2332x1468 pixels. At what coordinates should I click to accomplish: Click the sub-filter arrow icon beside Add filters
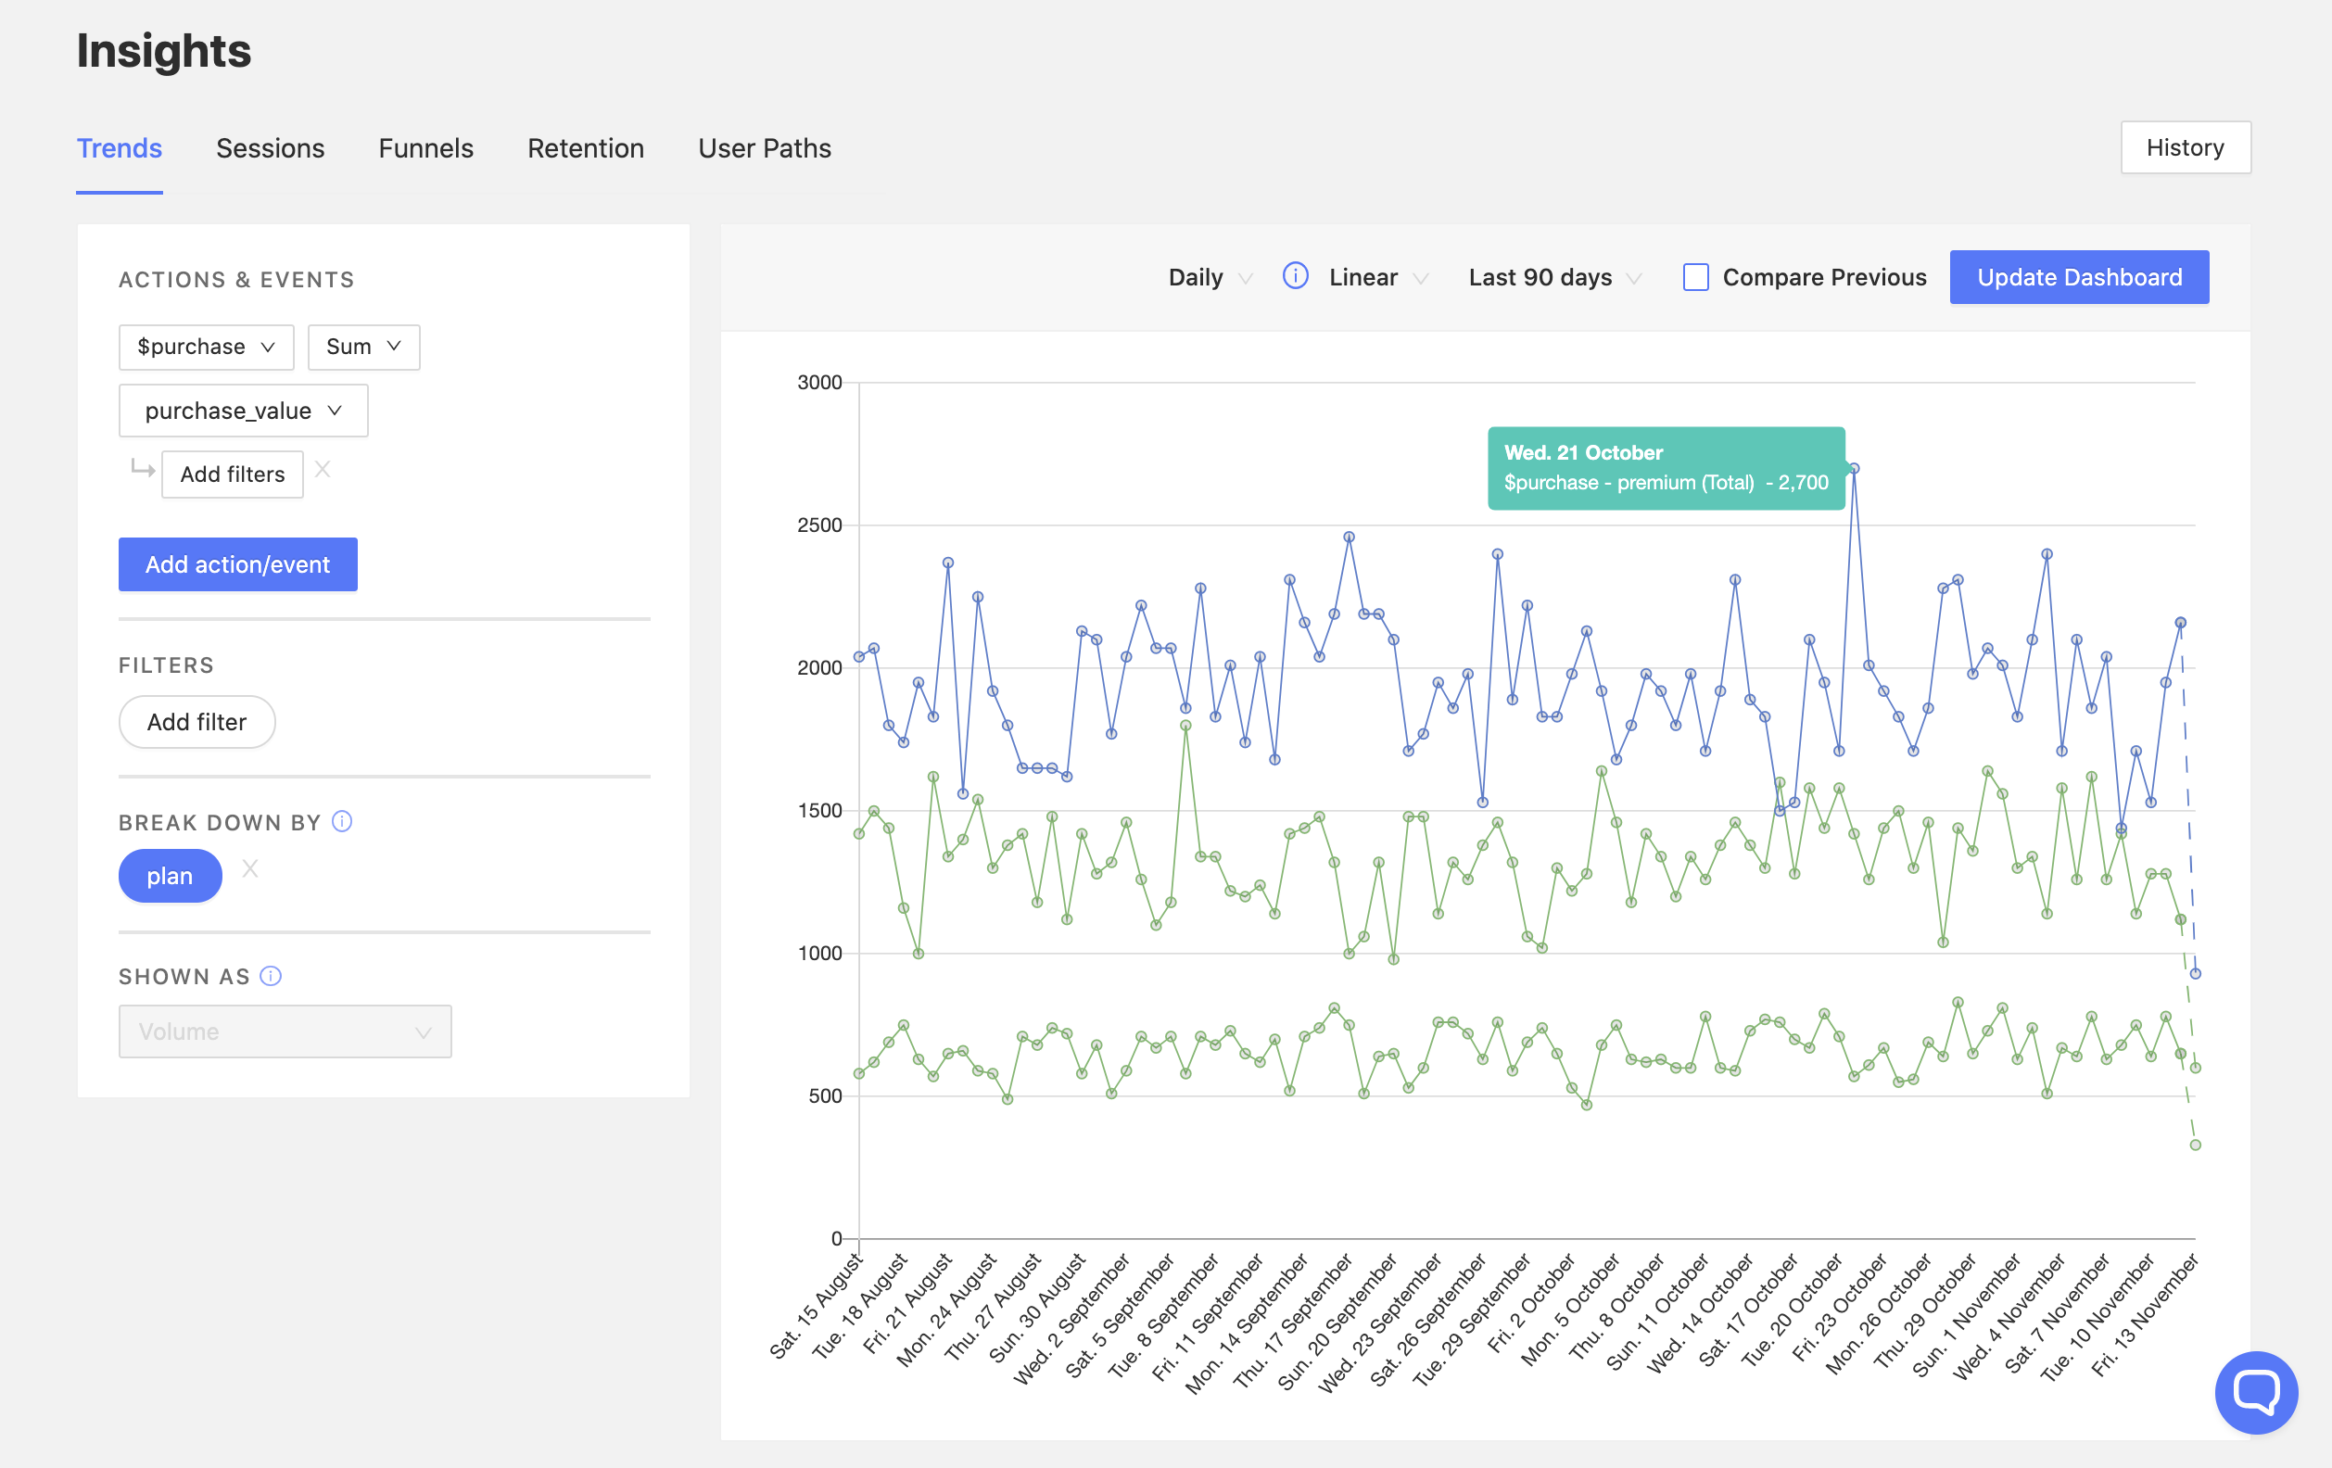[143, 470]
